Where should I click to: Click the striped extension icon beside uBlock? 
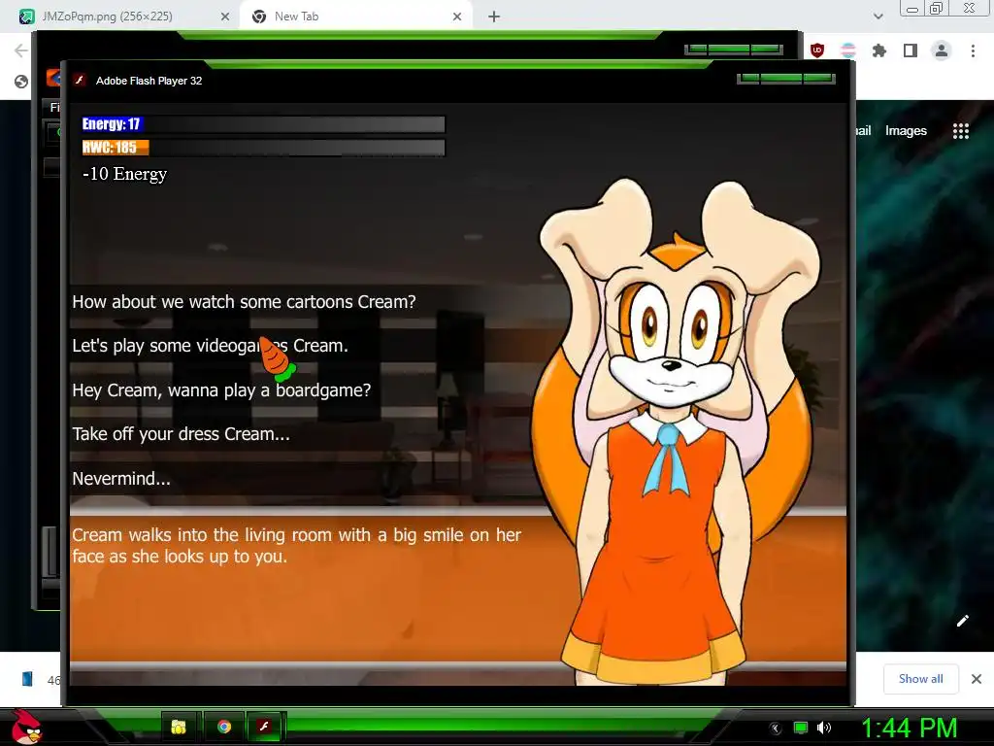click(848, 51)
